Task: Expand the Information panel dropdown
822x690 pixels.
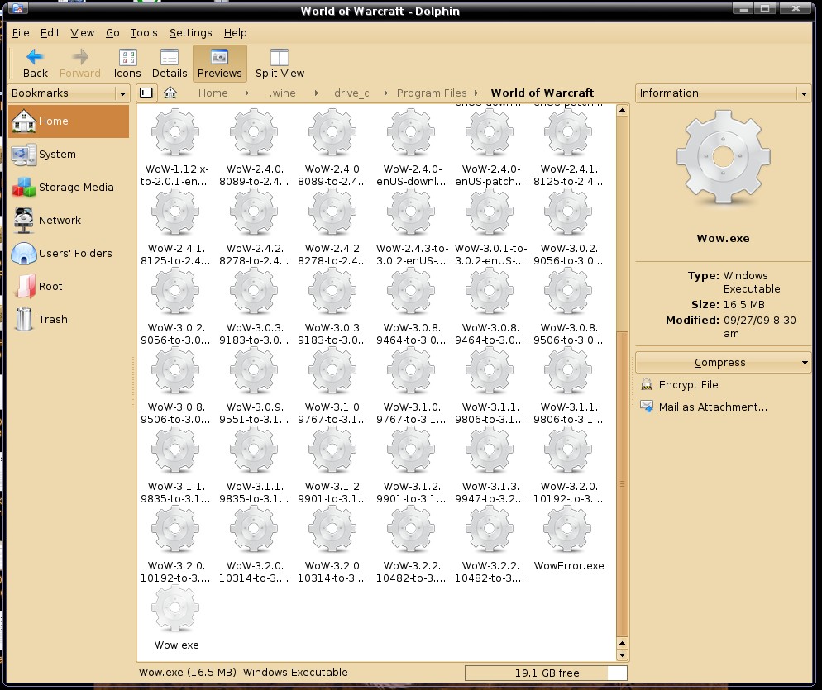Action: click(x=804, y=93)
